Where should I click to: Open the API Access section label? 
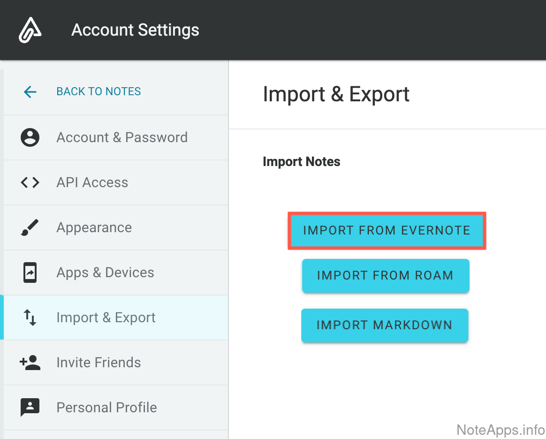[92, 182]
